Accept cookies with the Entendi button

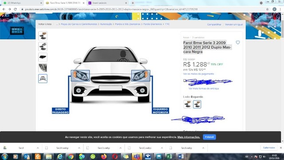click(x=209, y=137)
